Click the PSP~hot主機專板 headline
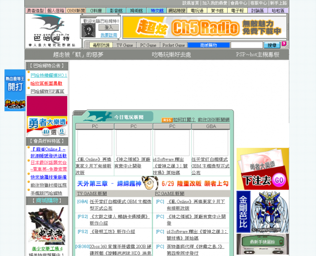The image size is (316, 256). 258,55
